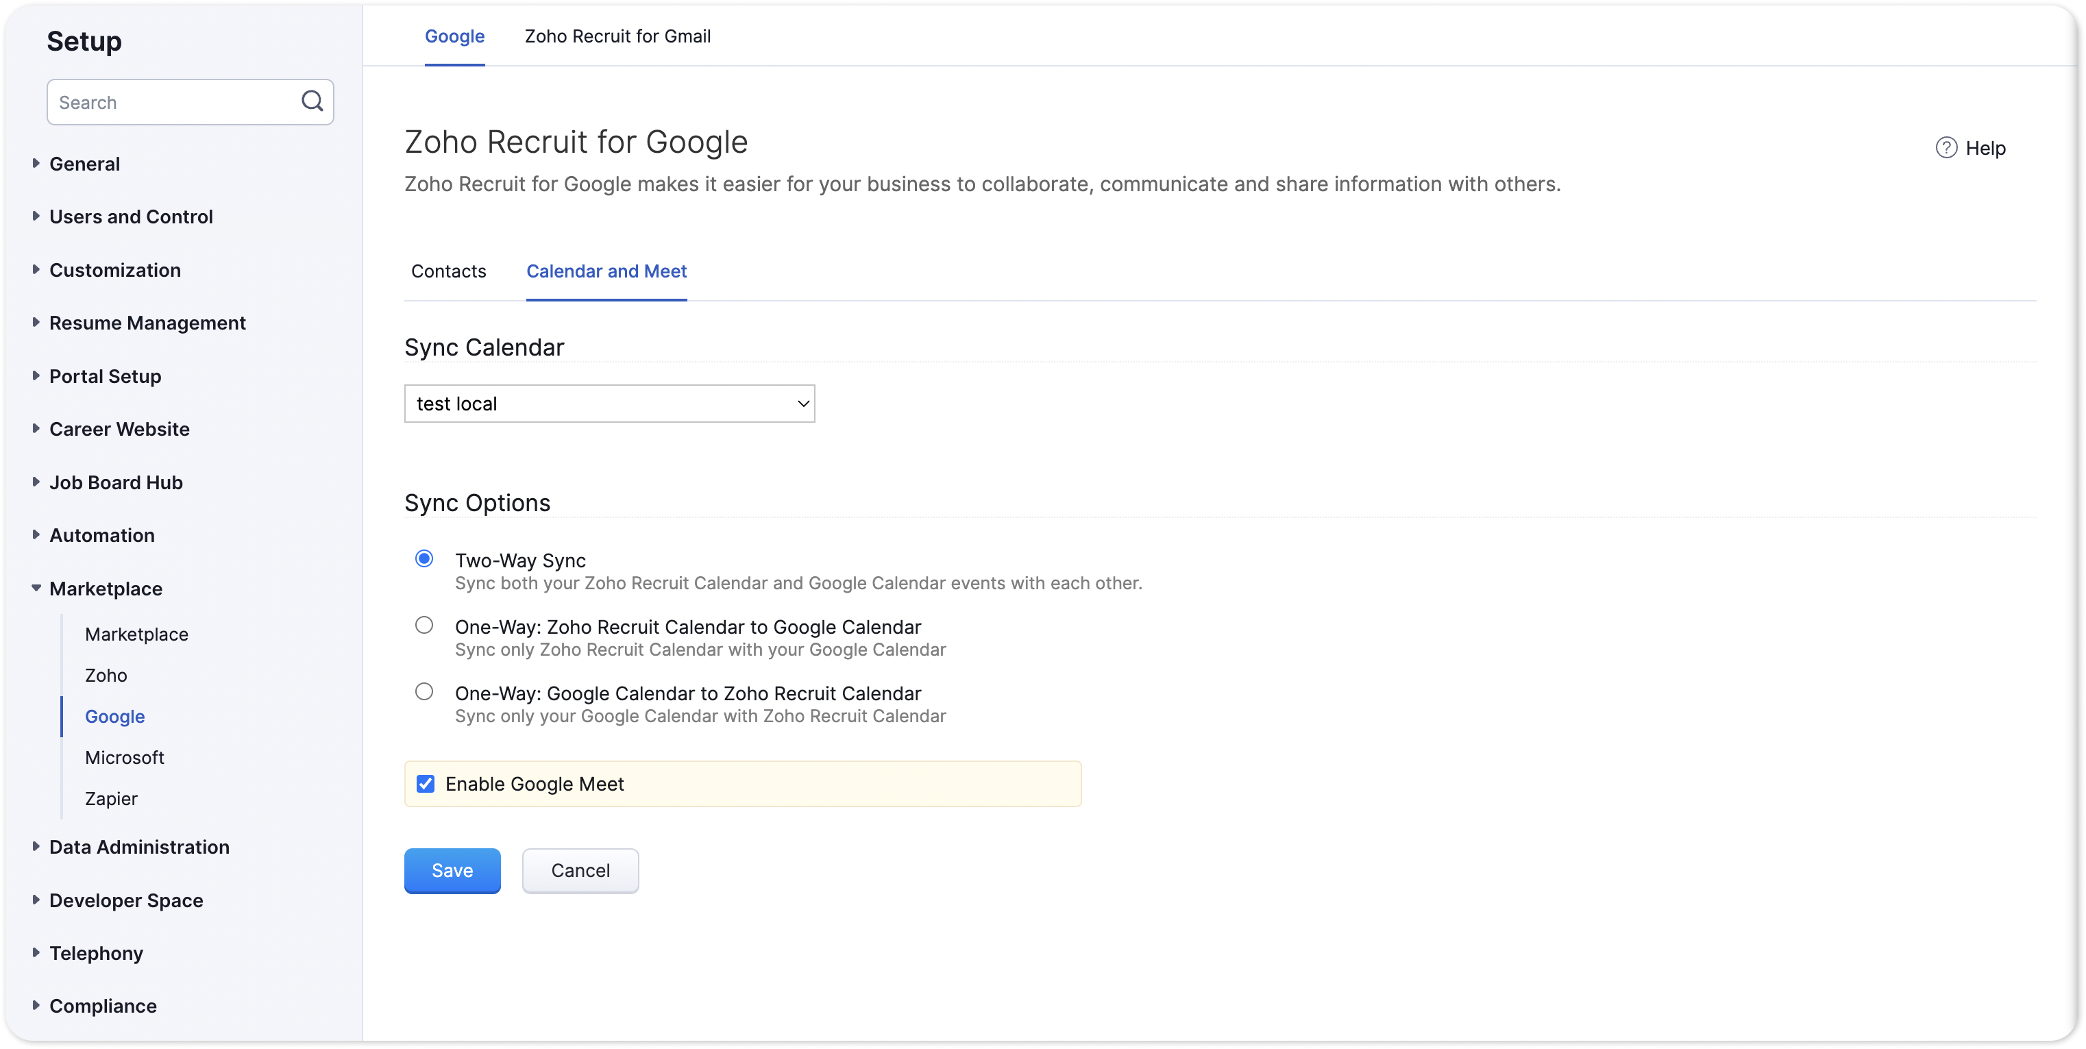The height and width of the screenshot is (1049, 2086).
Task: Expand the Compliance section arrow
Action: click(36, 1005)
